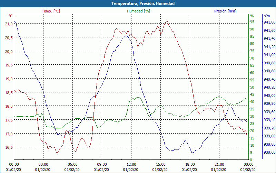Click the 03:00 time axis label
The width and height of the screenshot is (276, 173).
pos(43,165)
